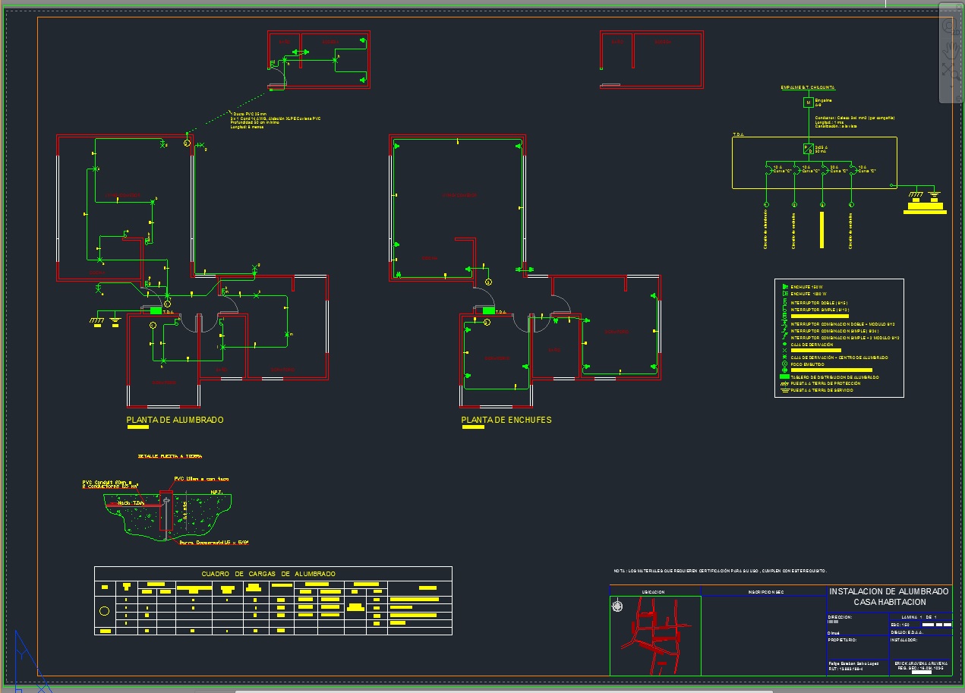Select the TABLERO DE DISTRIBUCION legend entry

[834, 377]
